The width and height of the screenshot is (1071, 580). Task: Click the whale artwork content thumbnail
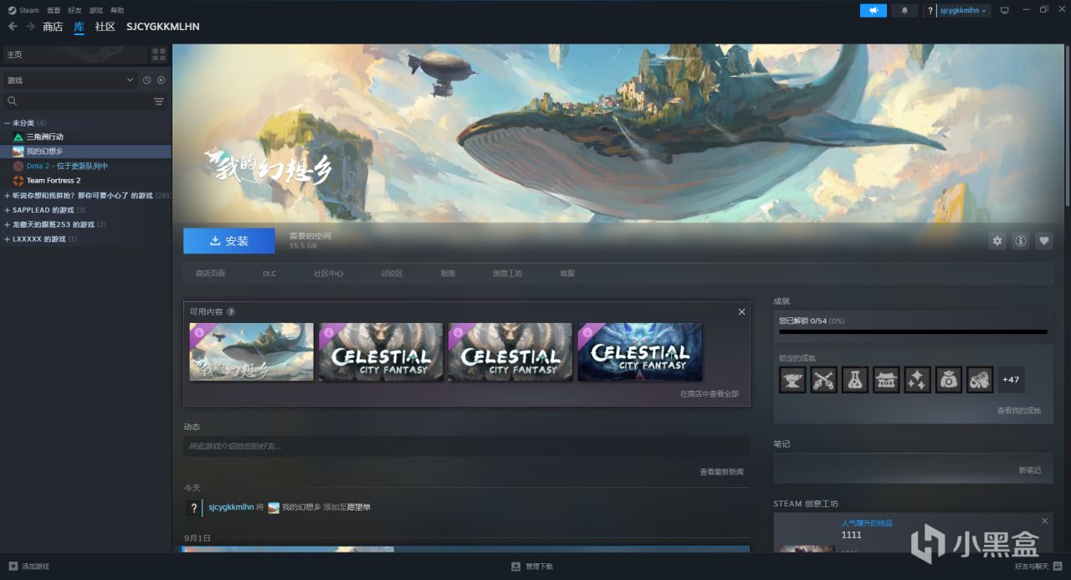[x=252, y=352]
